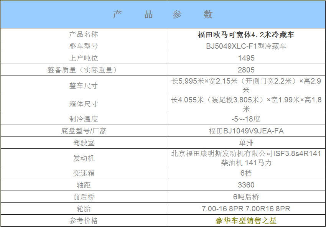Screen dimensions: 326x227
Task: Click the temperature value -5~-18度
Action: (x=246, y=119)
